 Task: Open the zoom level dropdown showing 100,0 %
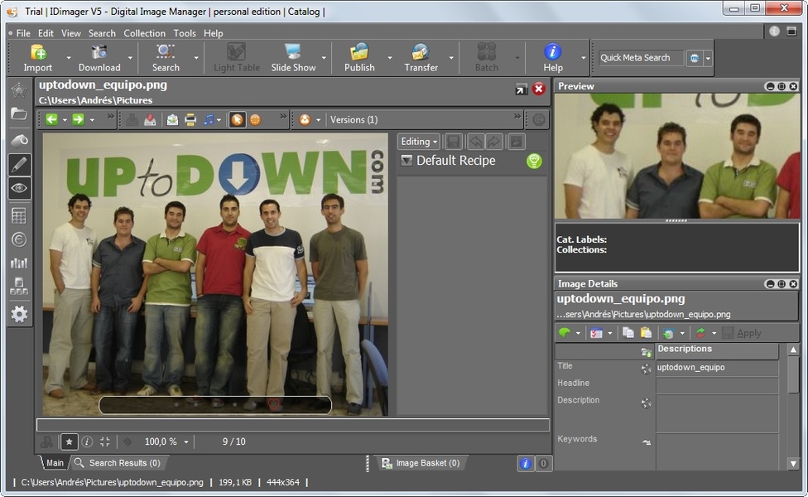point(186,442)
